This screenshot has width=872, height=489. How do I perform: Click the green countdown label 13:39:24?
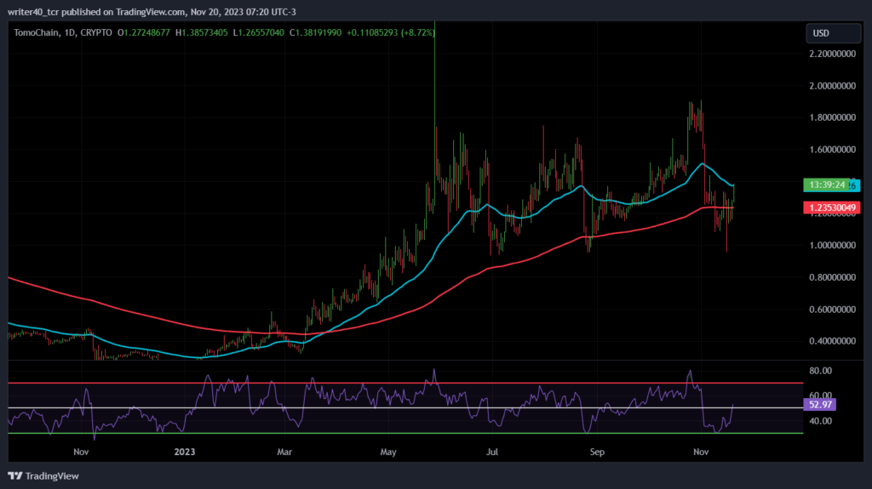[x=827, y=185]
